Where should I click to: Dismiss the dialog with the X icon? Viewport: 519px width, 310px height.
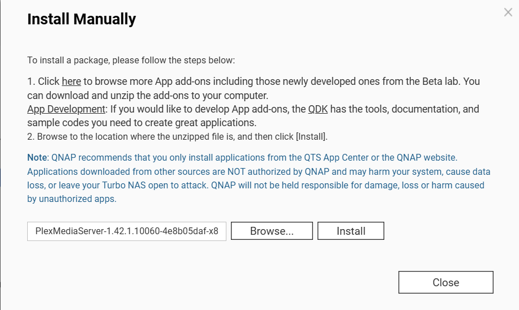click(x=508, y=12)
